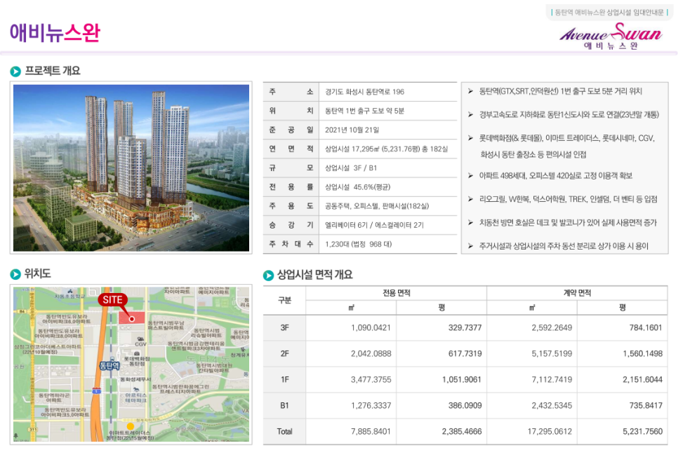
Task: Click the 동탄역 애비뉴스완 상업시설 임대안내문 header tag
Action: pyautogui.click(x=609, y=13)
